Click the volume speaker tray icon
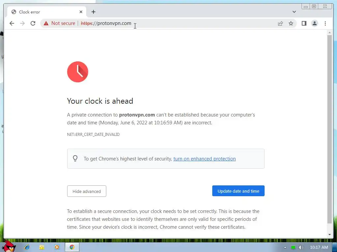This screenshot has height=252, width=337. [x=301, y=247]
